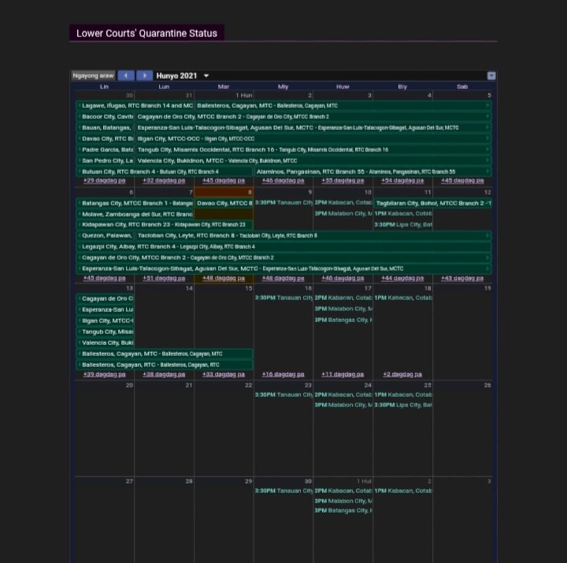This screenshot has width=567, height=563.
Task: Show +16 dagdag pa on June 16
Action: [x=283, y=374]
